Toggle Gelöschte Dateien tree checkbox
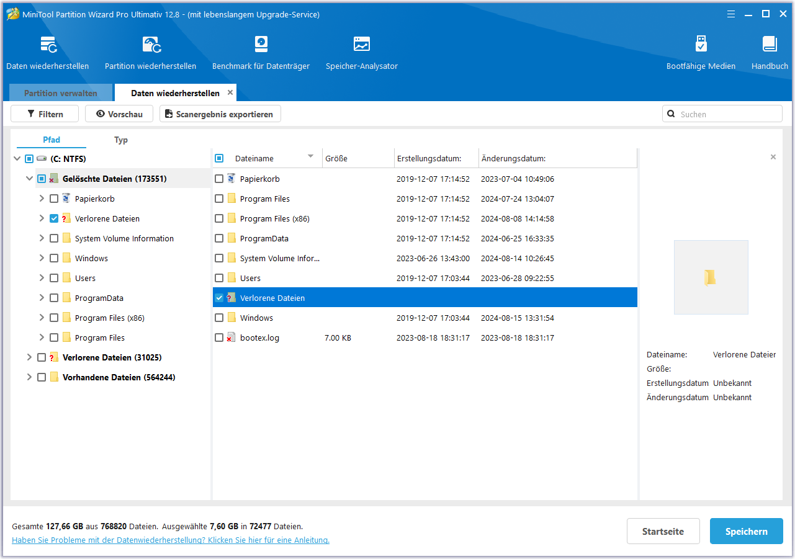The image size is (795, 559). (x=42, y=179)
